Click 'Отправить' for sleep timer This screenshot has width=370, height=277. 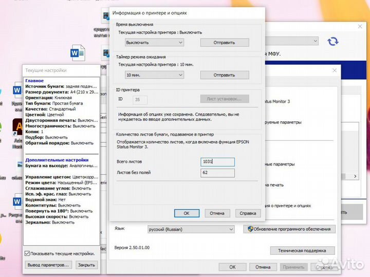tap(225, 75)
